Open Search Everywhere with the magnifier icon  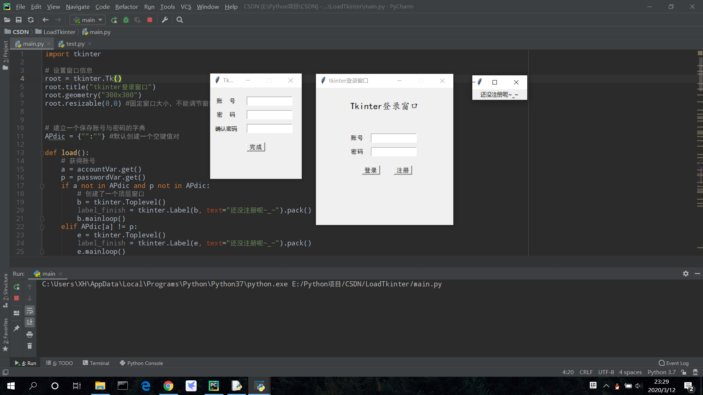[179, 20]
